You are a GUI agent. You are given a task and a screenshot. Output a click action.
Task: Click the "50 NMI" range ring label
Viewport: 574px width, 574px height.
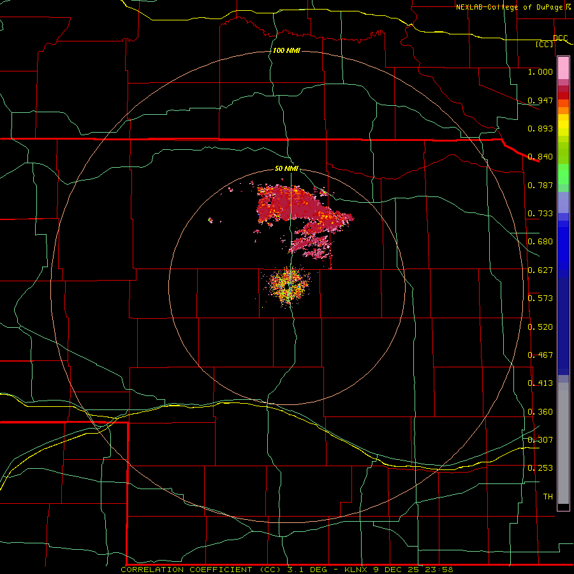click(x=286, y=169)
